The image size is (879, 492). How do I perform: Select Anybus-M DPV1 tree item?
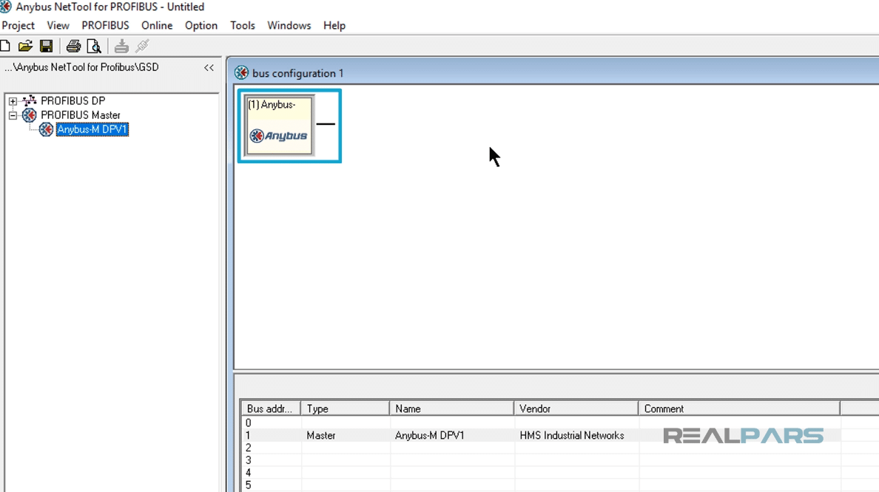click(x=92, y=130)
